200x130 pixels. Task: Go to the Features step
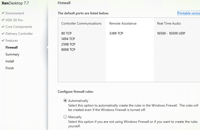(12, 41)
